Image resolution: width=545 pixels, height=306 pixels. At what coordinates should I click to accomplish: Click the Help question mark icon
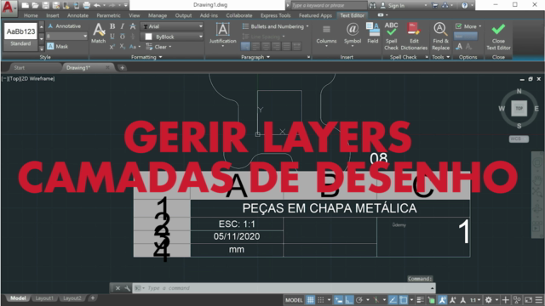464,5
